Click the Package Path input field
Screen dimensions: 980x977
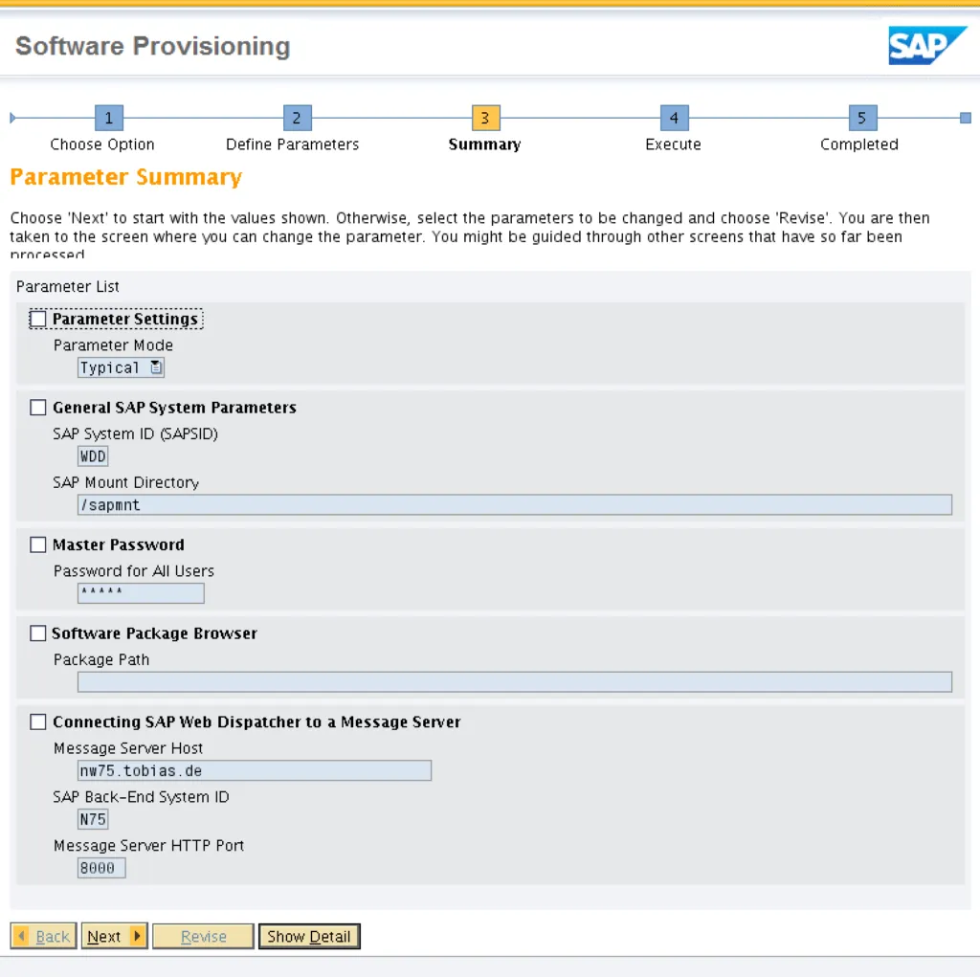[514, 681]
